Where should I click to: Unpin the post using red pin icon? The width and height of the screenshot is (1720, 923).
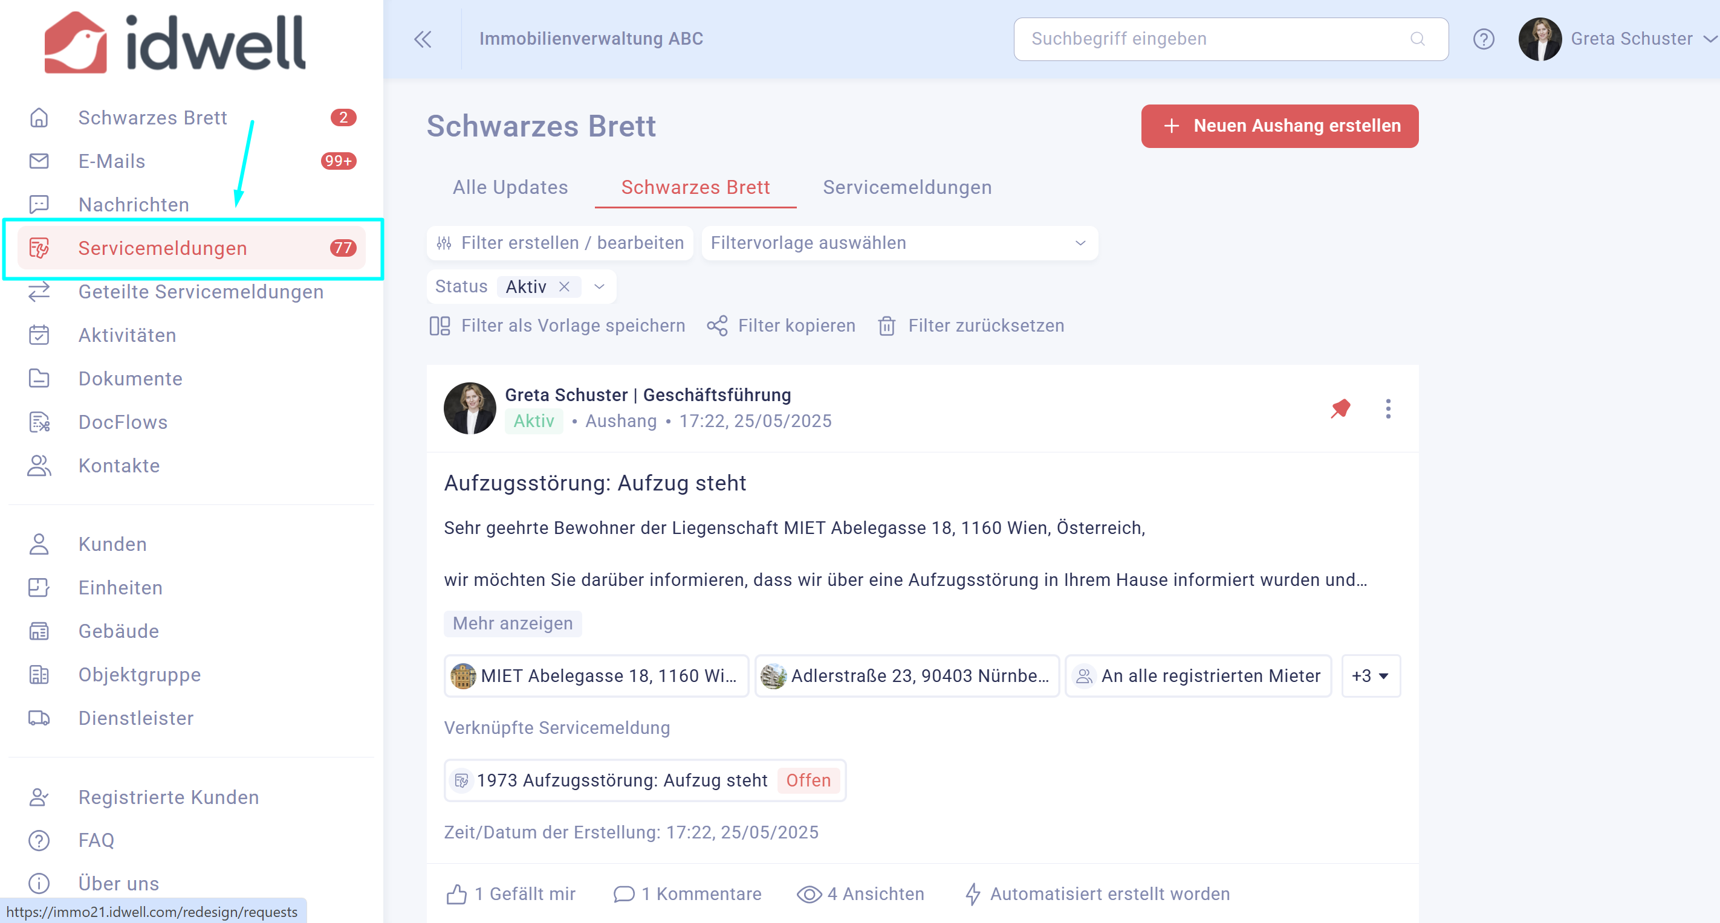[1340, 408]
